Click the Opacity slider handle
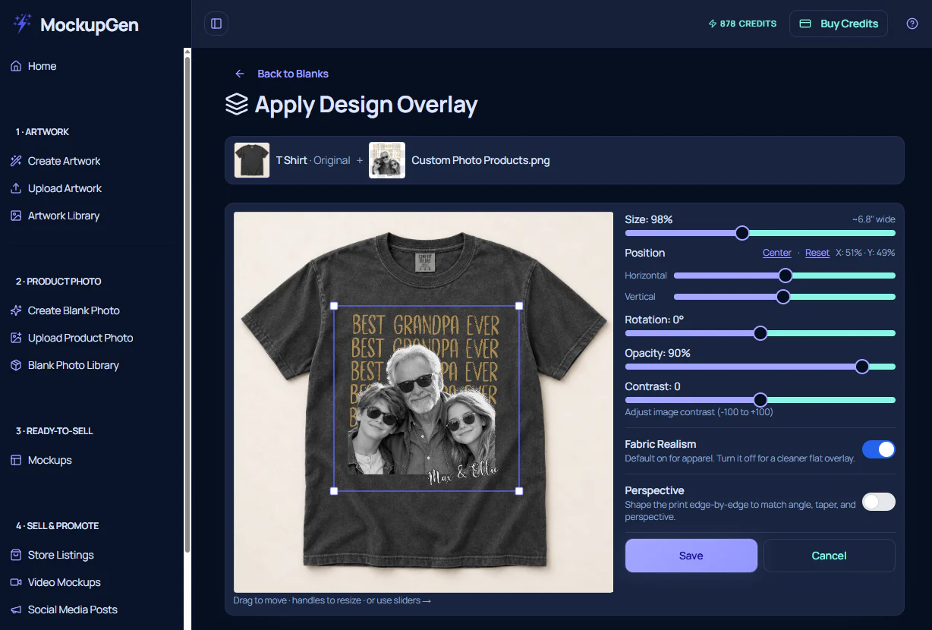 coord(862,367)
